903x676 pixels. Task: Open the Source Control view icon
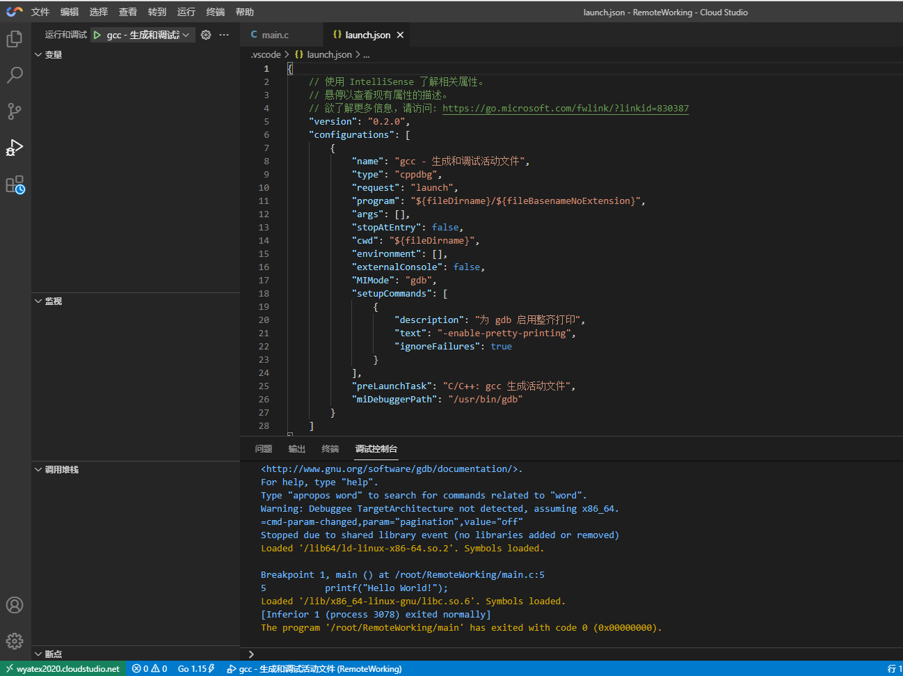[x=15, y=111]
